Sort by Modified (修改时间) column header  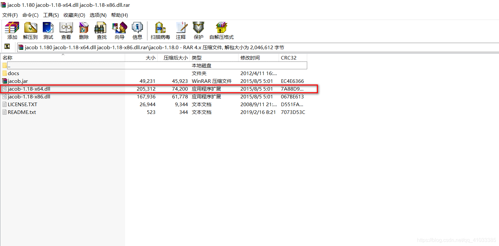click(259, 58)
